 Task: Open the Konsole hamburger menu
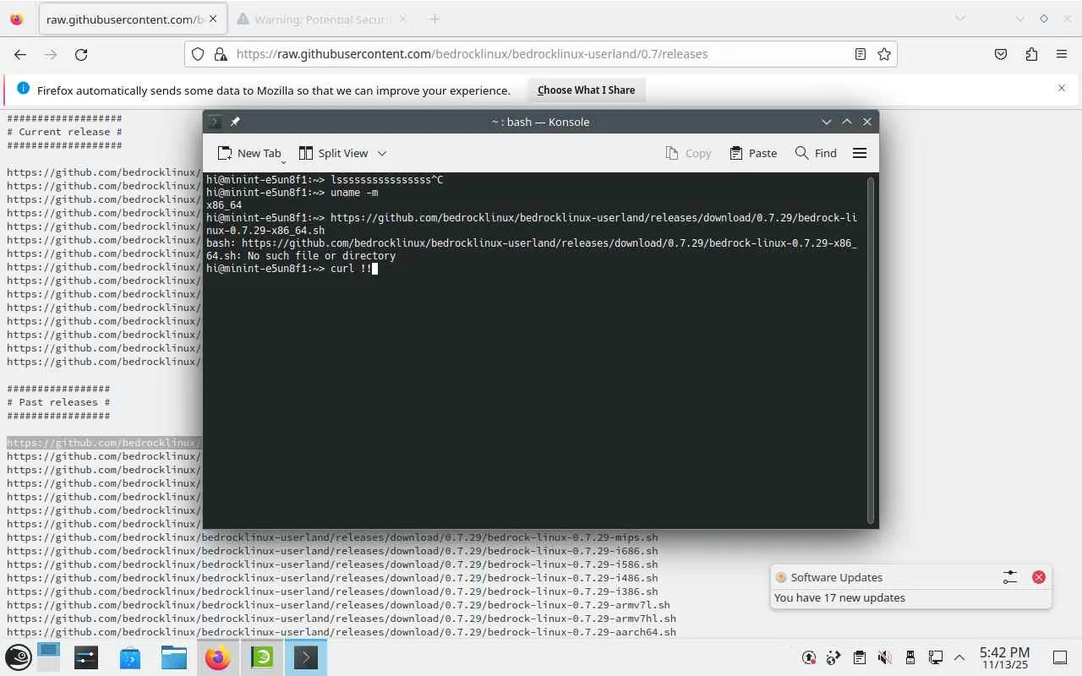pyautogui.click(x=860, y=153)
